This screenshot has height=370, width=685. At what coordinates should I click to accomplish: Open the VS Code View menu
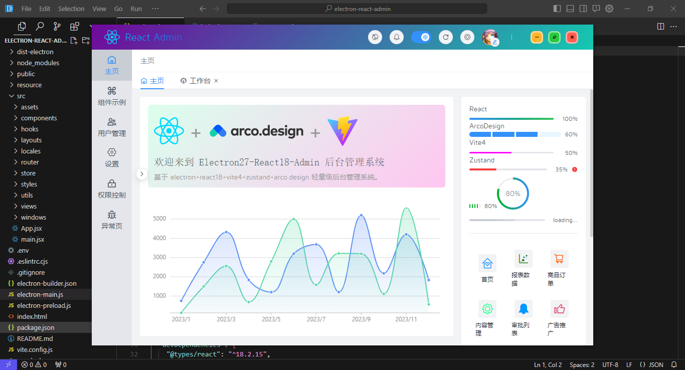click(x=99, y=9)
